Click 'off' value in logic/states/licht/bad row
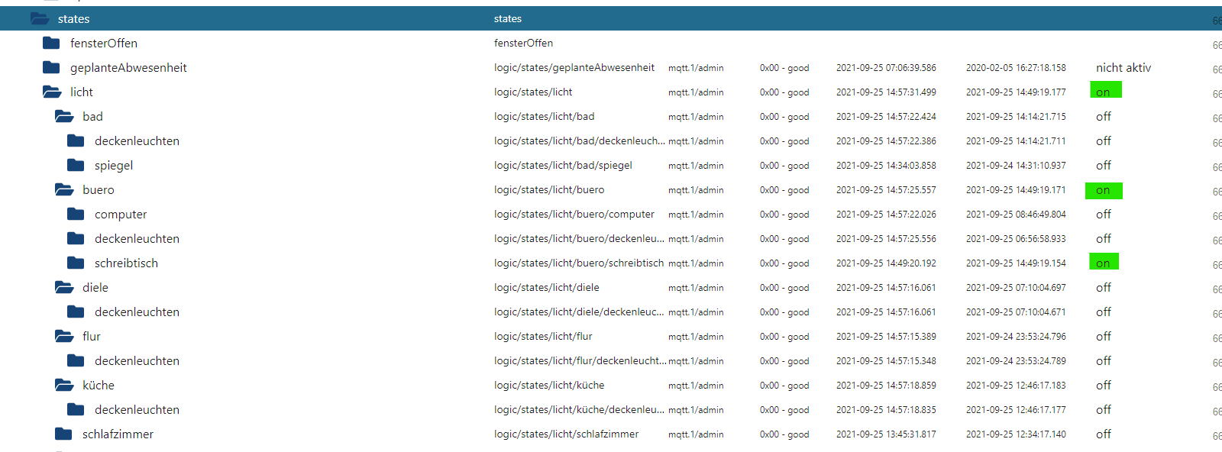This screenshot has width=1222, height=452. click(1104, 117)
